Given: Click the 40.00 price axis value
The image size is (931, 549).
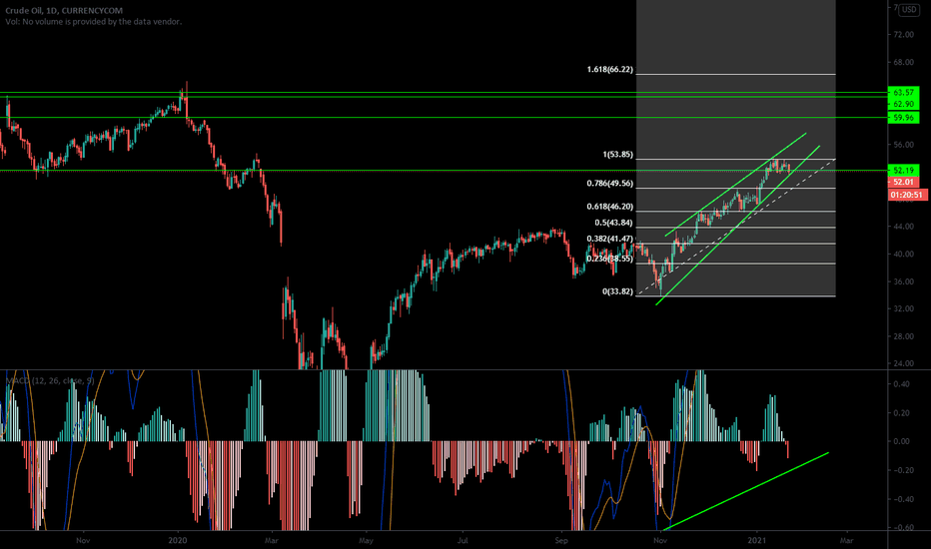Looking at the screenshot, I should tap(903, 254).
